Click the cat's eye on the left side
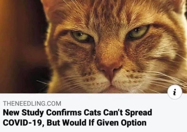Image resolution: width=187 pixels, height=132 pixels. (x=81, y=36)
